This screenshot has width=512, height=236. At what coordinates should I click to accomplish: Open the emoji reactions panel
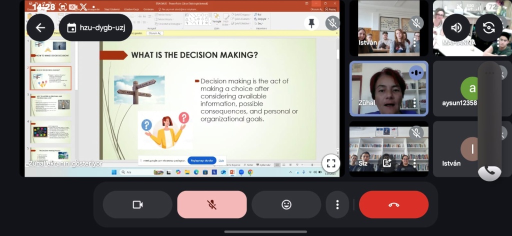286,204
